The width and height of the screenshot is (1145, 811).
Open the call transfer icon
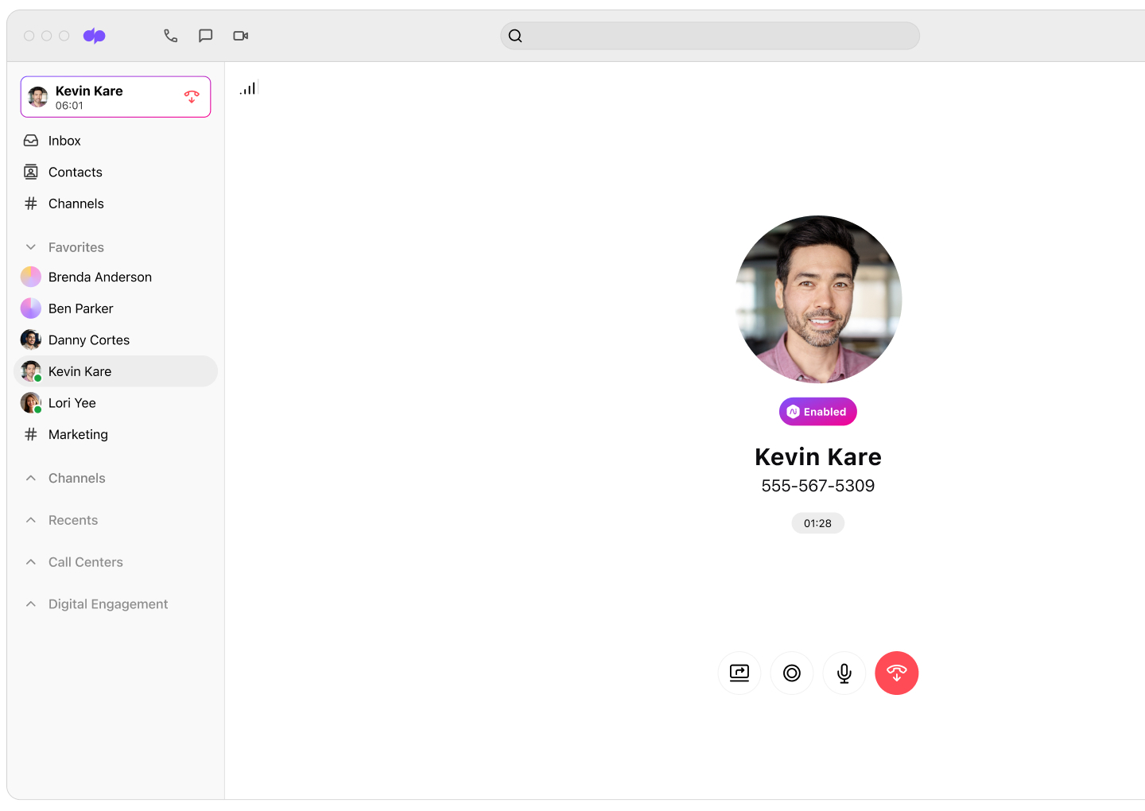tap(739, 673)
